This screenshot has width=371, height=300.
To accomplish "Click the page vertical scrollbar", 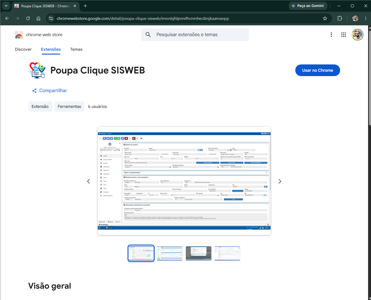I will 370,79.
